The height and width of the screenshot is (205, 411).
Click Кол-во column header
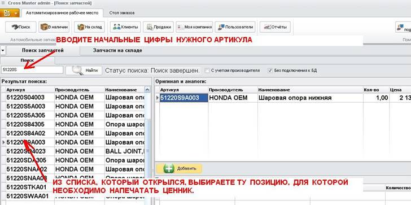click(x=376, y=90)
